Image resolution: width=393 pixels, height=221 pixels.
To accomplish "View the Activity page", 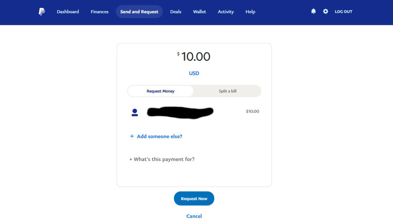I will [x=225, y=11].
